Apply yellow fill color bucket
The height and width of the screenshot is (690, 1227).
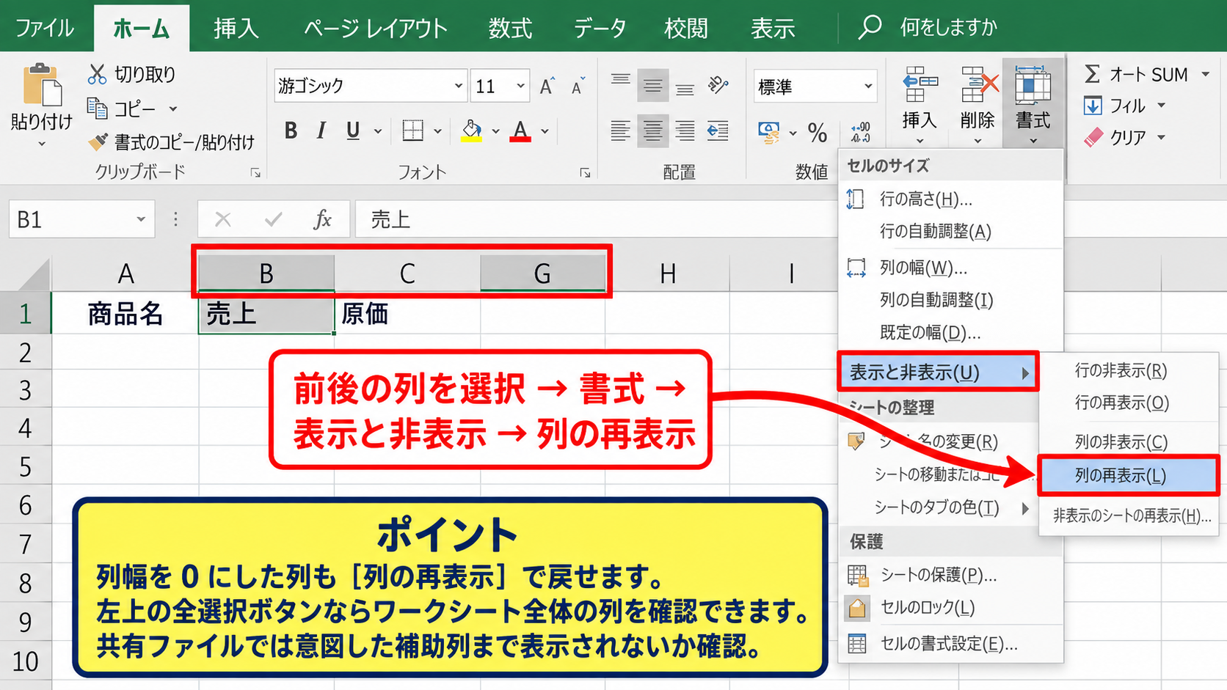click(472, 131)
